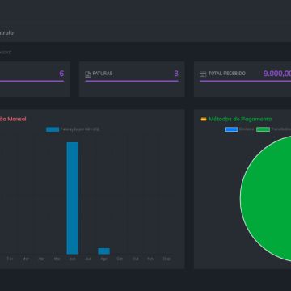Viewport: 291px width, 291px height.
Task: Open the TOTAL RECEBIDO card
Action: 242,79
